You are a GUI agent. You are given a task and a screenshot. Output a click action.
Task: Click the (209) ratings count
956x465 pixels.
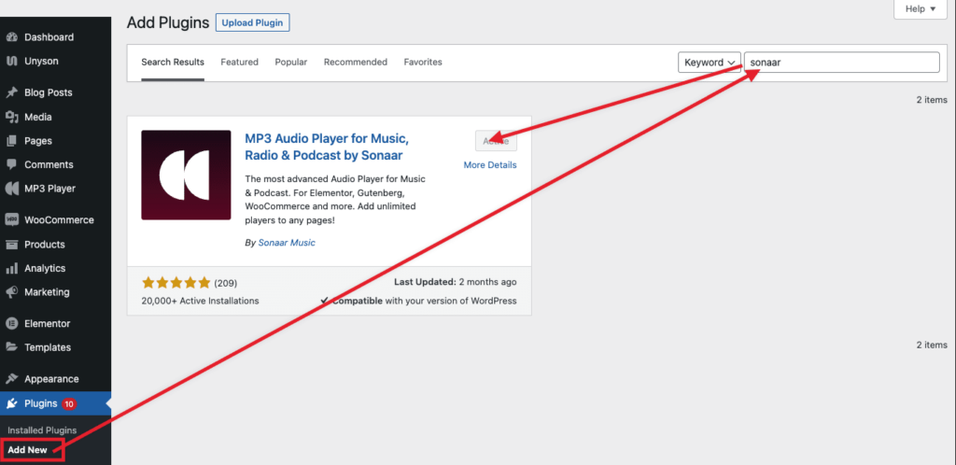[x=226, y=283]
